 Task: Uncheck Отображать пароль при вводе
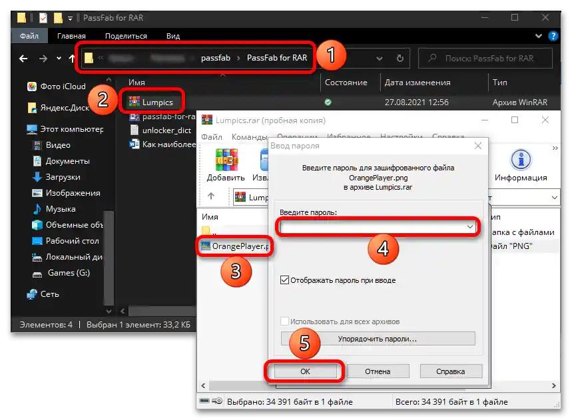(284, 280)
